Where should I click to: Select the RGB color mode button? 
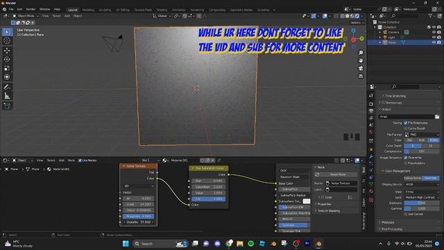pyautogui.click(x=422, y=140)
